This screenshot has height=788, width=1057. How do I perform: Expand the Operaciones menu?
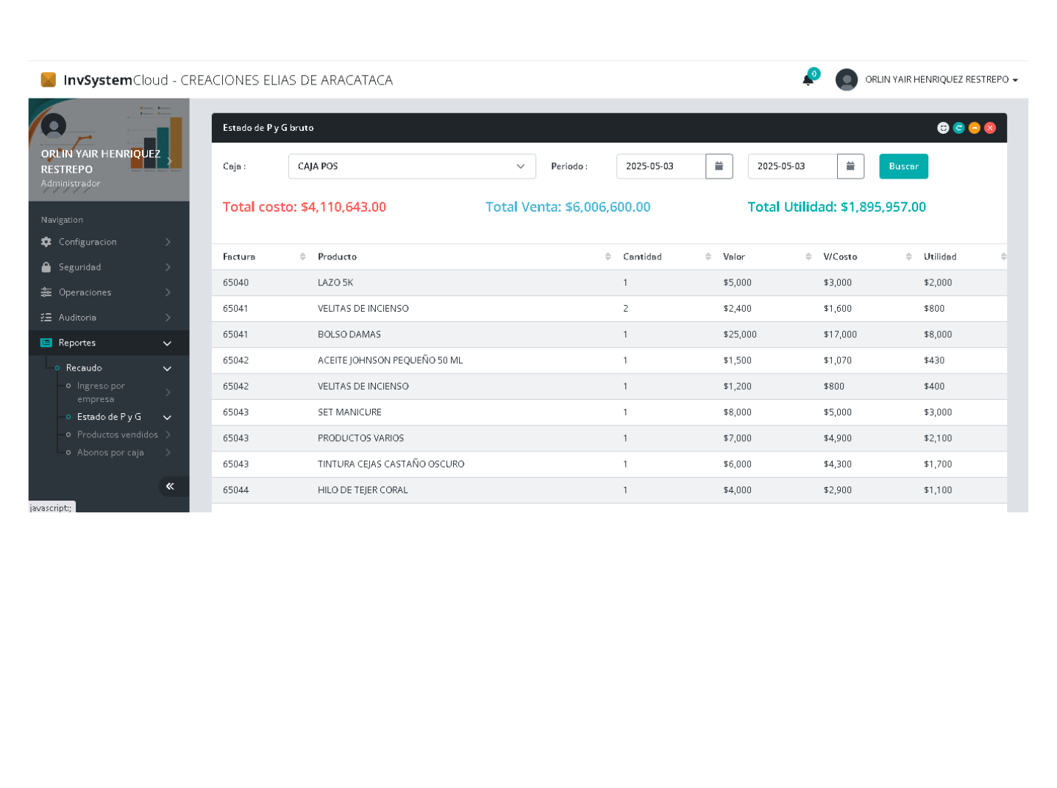point(108,293)
